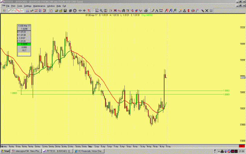Image resolution: width=246 pixels, height=154 pixels.
Task: Click the red box at bottom-right corner
Action: [x=242, y=146]
